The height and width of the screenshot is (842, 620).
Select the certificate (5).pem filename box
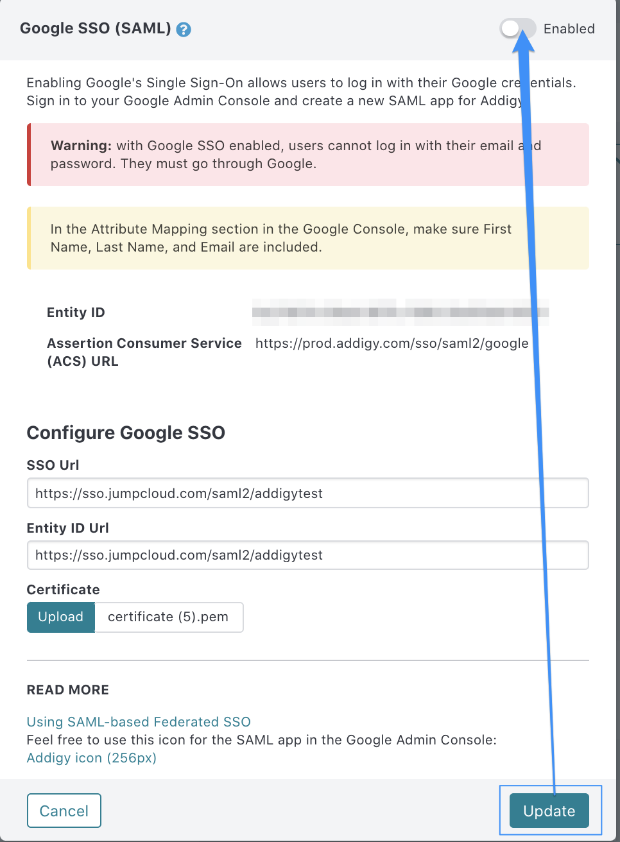click(x=169, y=617)
